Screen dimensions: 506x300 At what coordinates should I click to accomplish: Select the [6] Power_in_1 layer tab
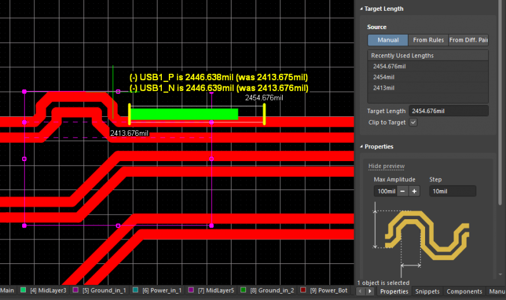[x=162, y=291]
